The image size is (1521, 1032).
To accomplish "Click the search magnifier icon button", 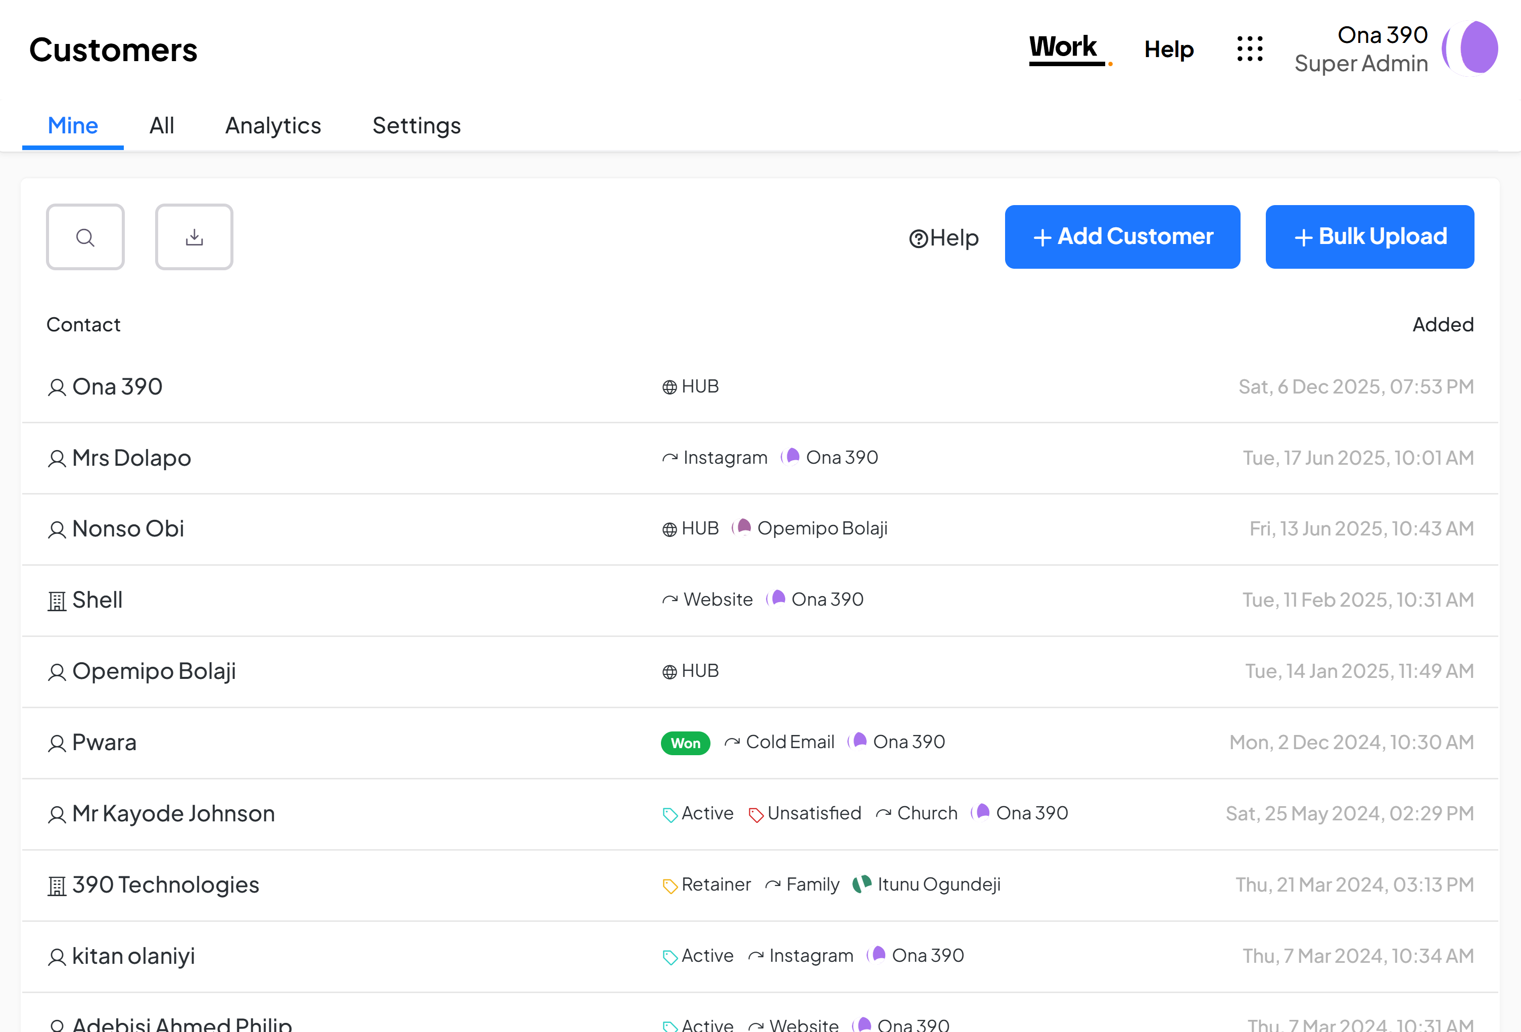I will tap(85, 237).
